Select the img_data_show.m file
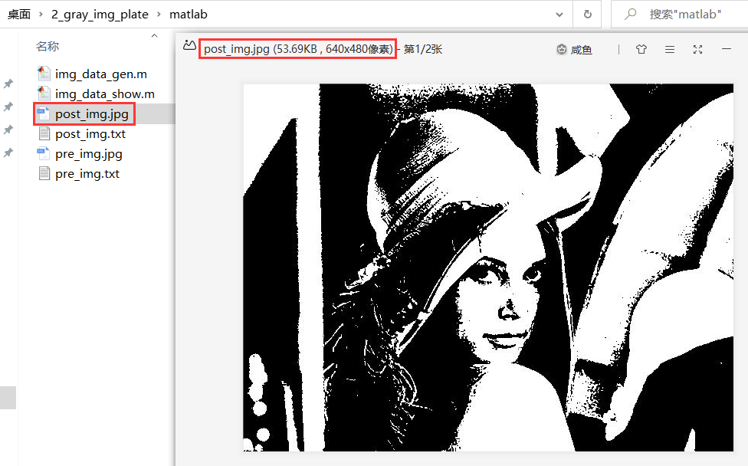The width and height of the screenshot is (748, 466). pos(104,94)
